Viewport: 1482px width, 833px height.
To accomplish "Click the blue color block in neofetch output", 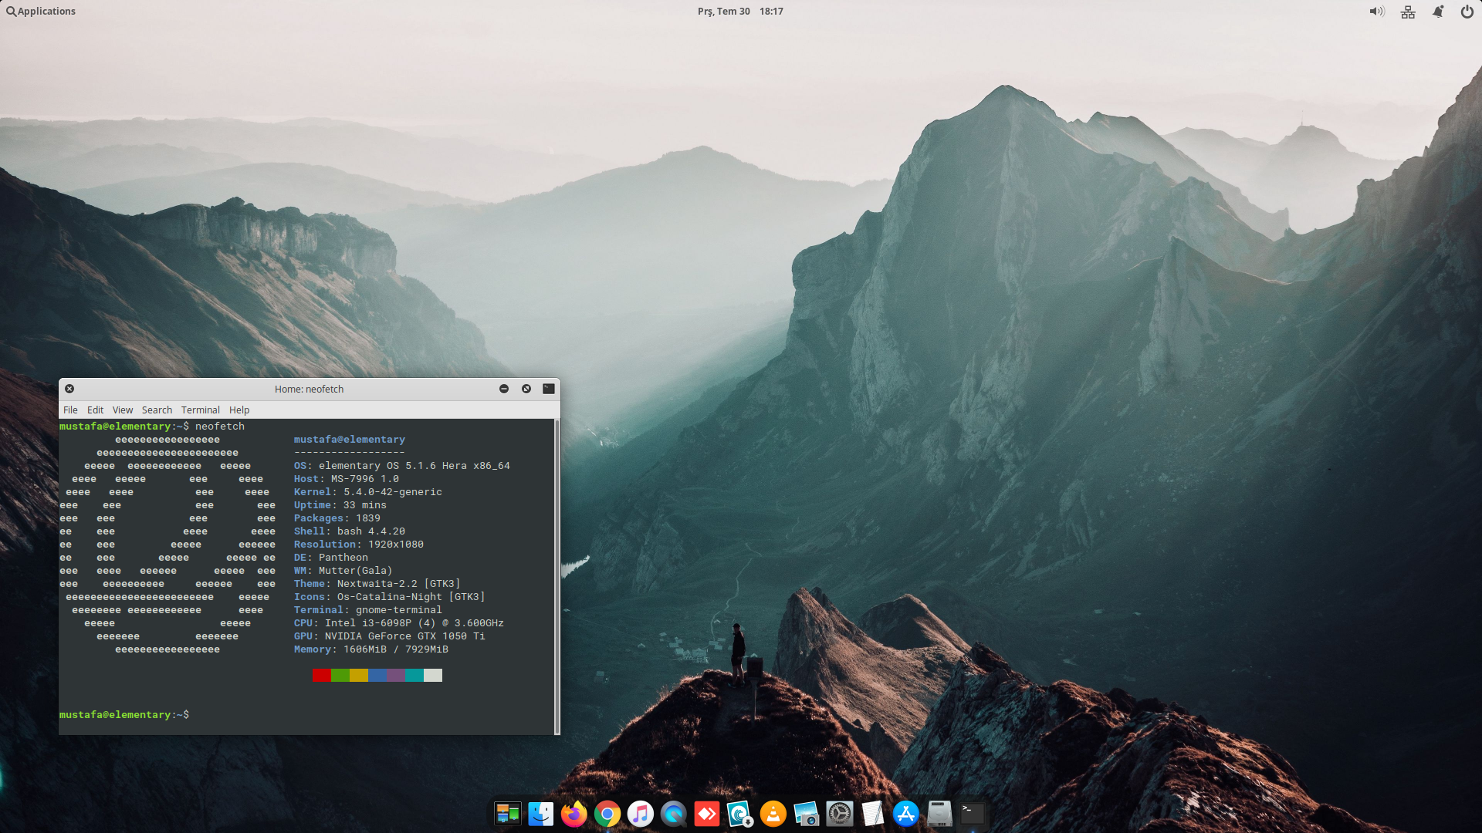I will [377, 676].
